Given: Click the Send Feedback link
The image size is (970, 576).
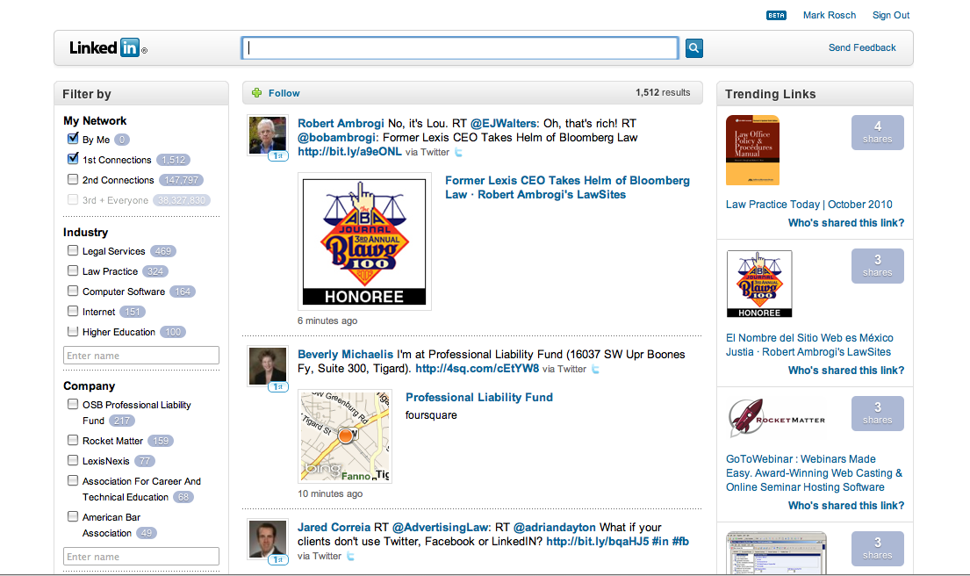Looking at the screenshot, I should (x=862, y=47).
